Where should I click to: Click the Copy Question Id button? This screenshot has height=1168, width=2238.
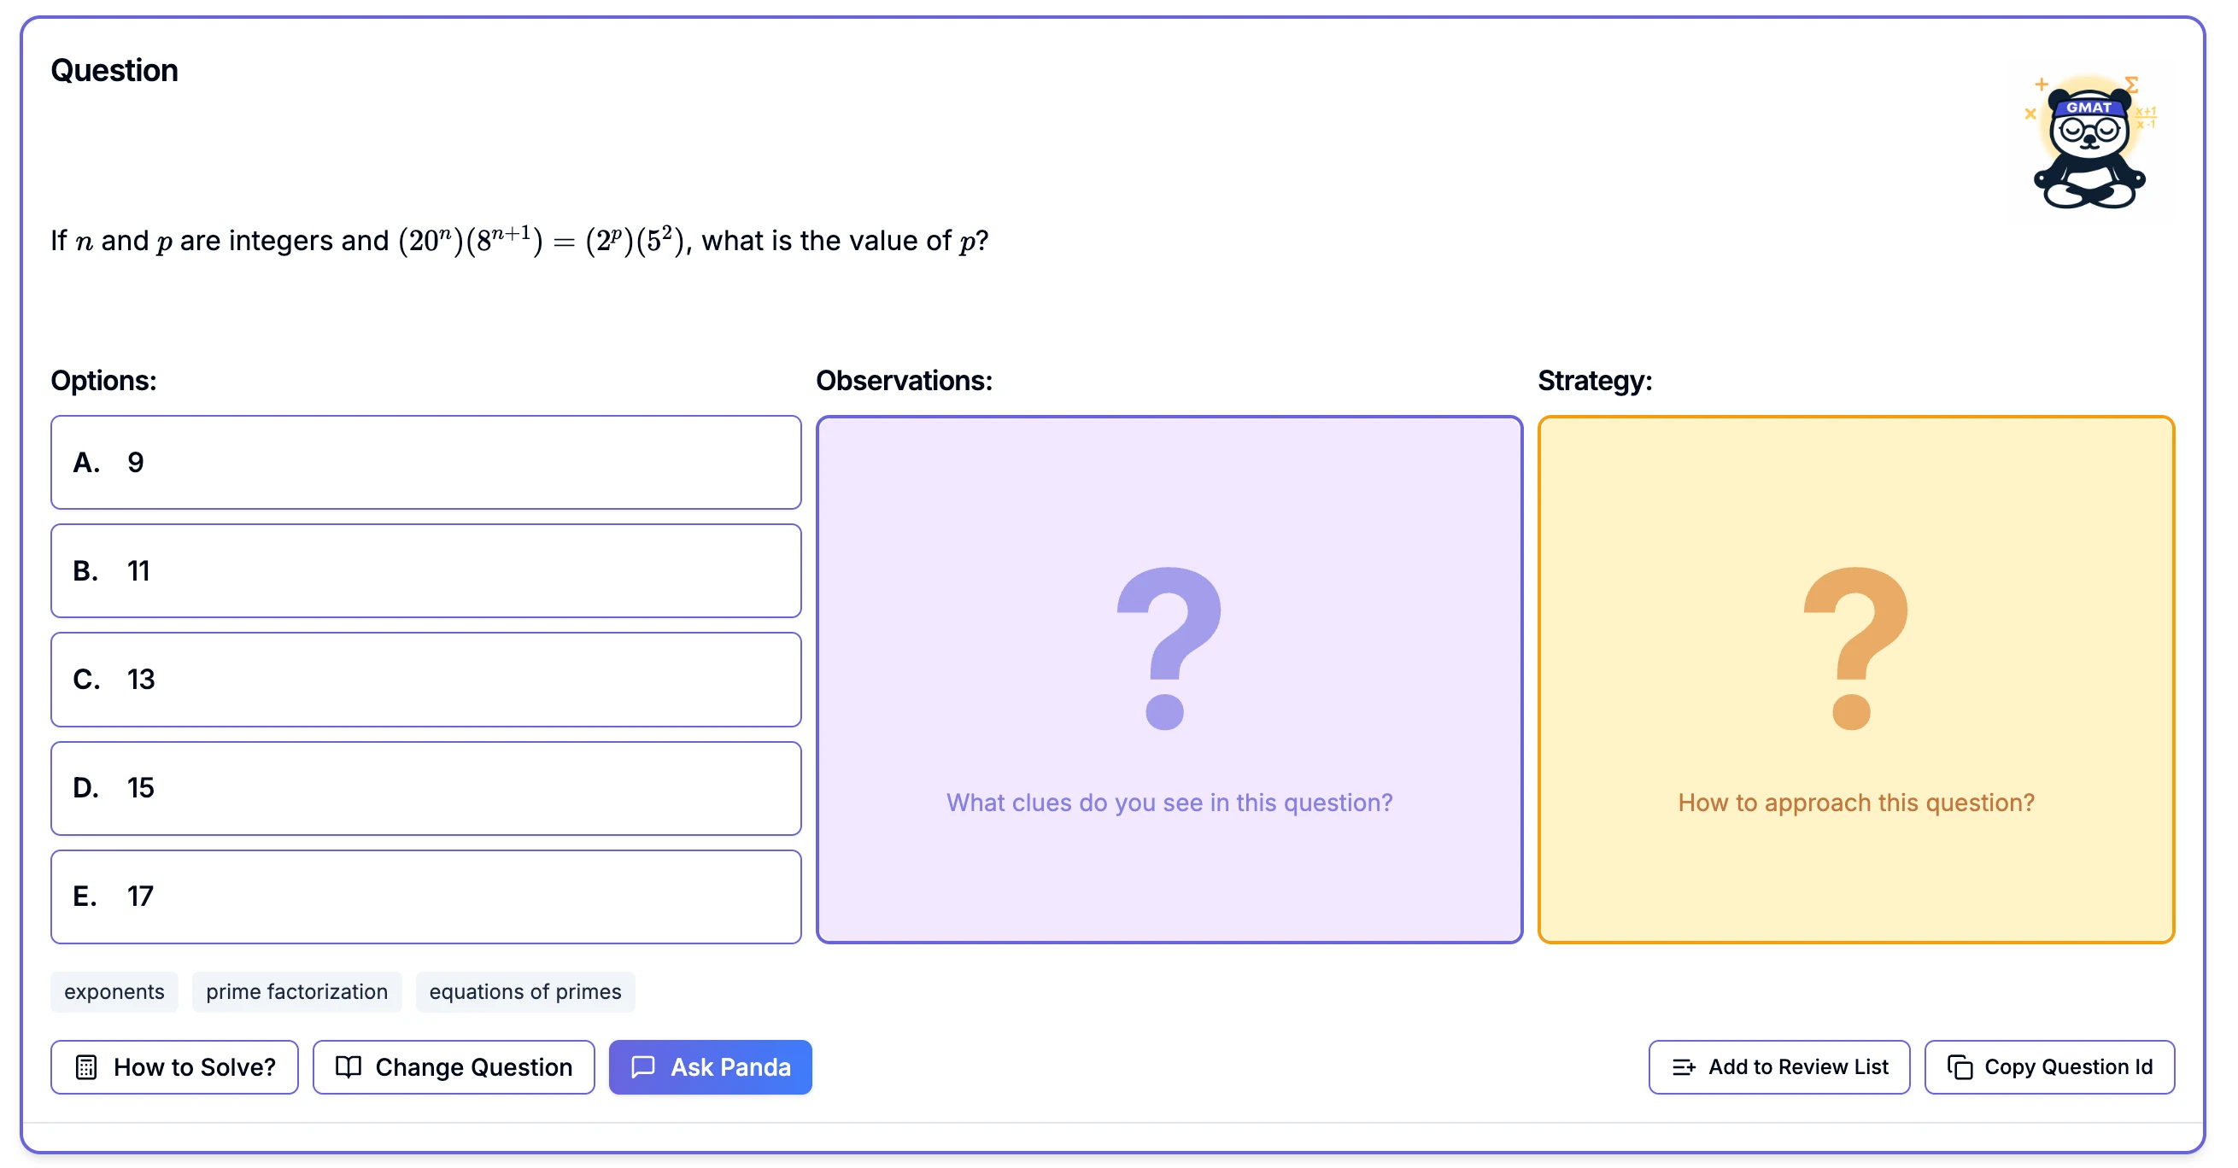click(2048, 1066)
